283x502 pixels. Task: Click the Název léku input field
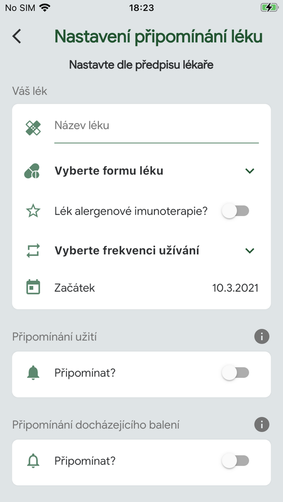[x=156, y=125]
